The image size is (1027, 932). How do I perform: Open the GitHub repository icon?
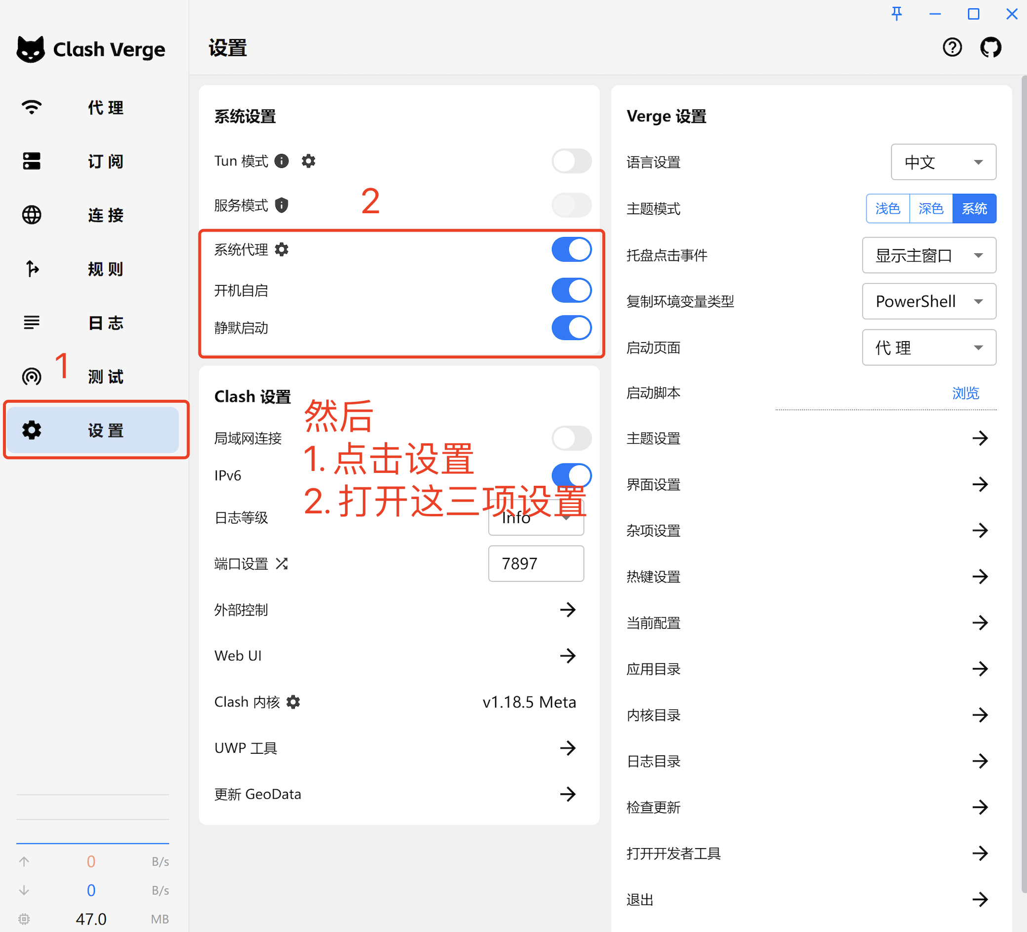click(990, 48)
